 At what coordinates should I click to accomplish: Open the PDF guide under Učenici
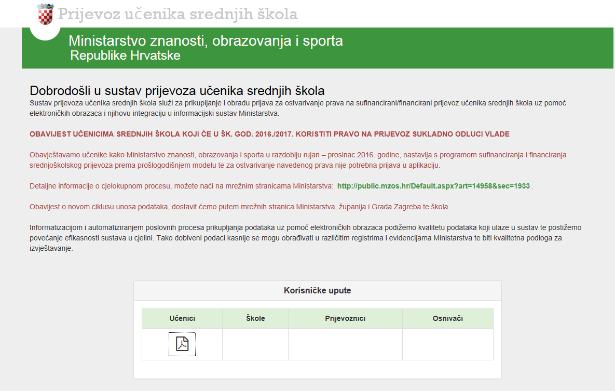coord(182,344)
